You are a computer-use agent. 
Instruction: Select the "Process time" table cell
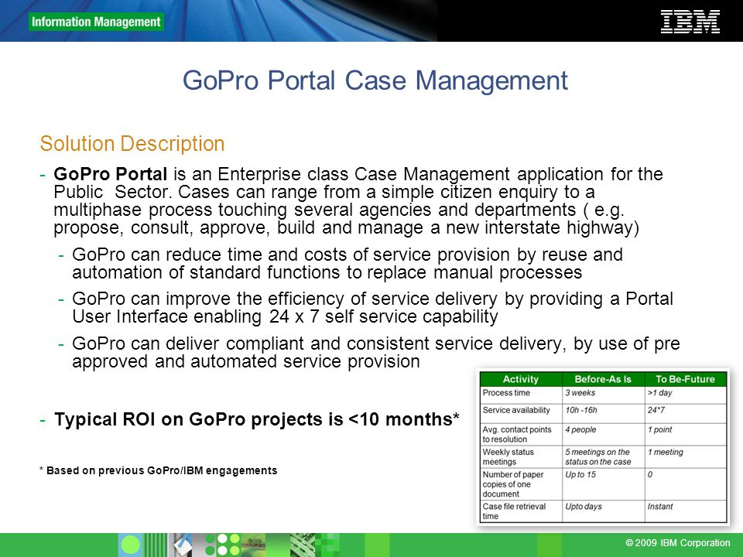(521, 395)
